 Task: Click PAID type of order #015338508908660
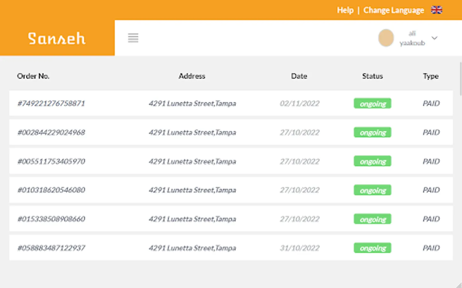431,219
